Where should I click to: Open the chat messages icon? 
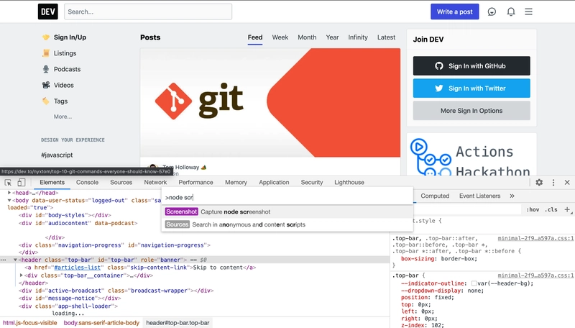(492, 12)
